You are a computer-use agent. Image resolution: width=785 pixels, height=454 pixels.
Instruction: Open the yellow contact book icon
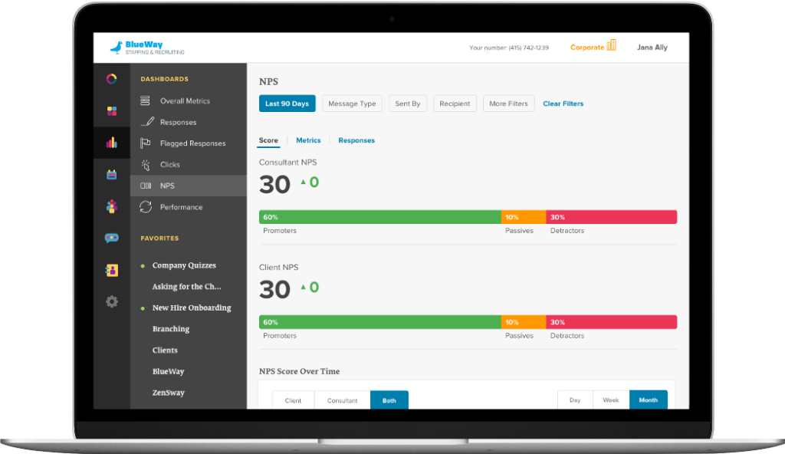point(112,270)
